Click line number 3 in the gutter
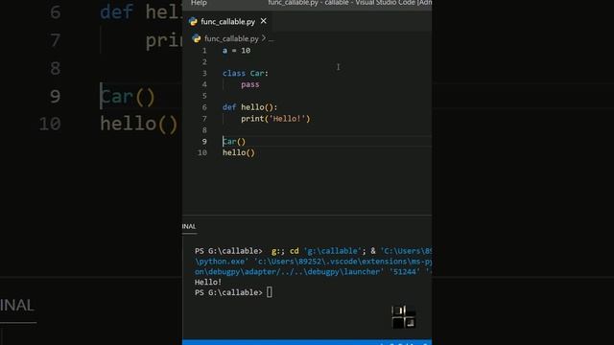The image size is (614, 345). (204, 73)
